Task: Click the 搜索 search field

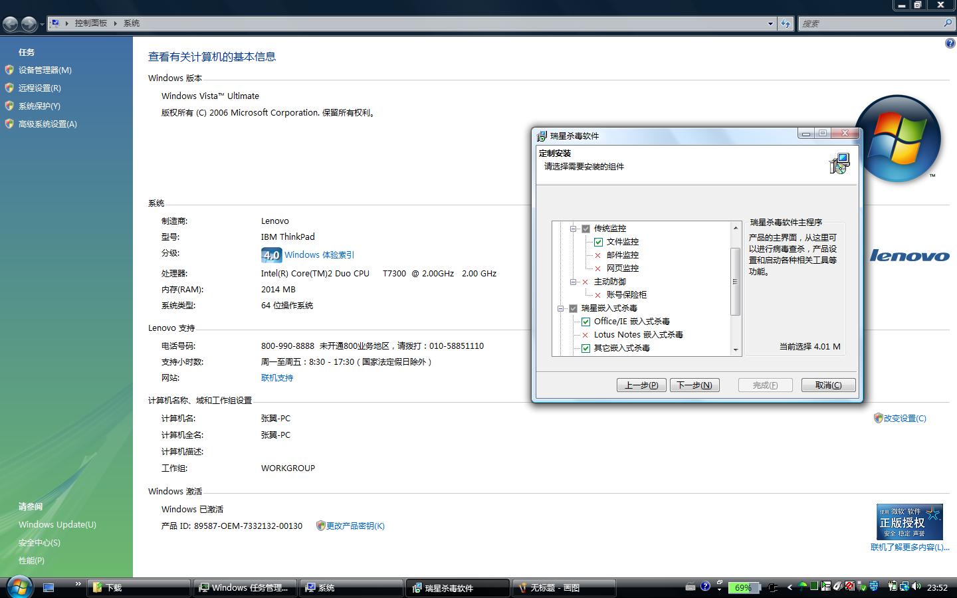Action: pyautogui.click(x=870, y=24)
